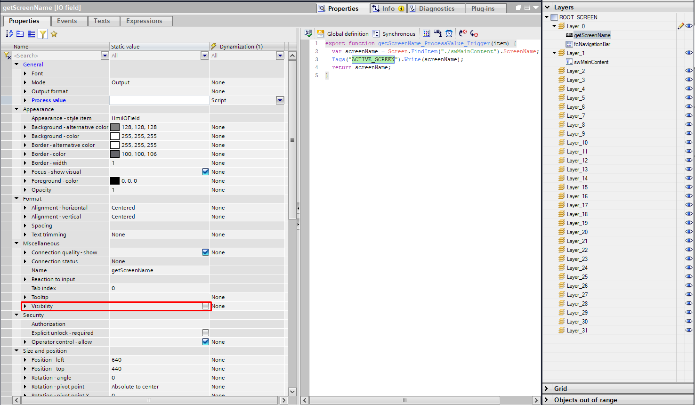Uncheck Focus - show visual checkbox
695x405 pixels.
205,172
